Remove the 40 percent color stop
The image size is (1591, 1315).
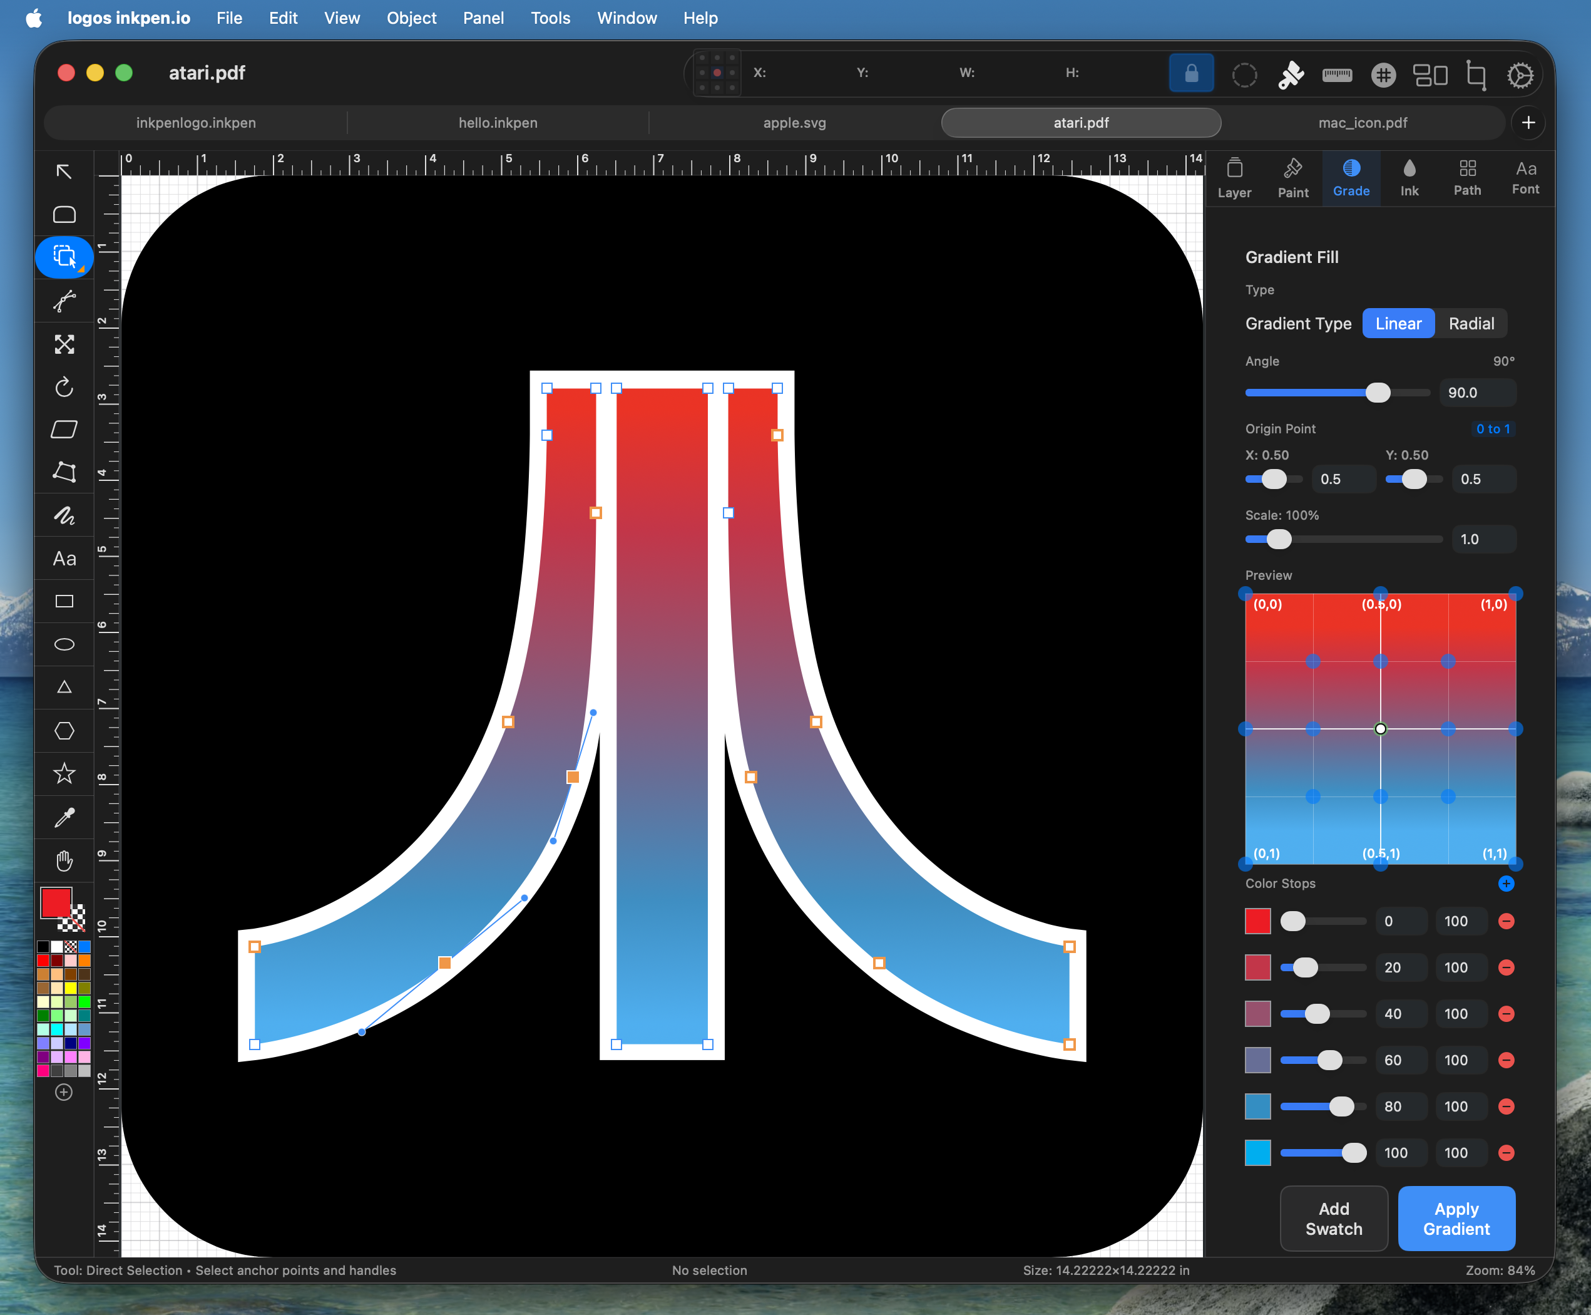[1506, 1014]
